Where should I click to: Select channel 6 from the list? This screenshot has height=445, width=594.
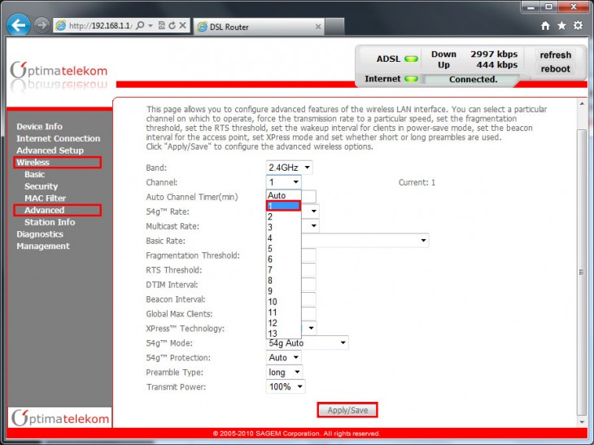click(x=271, y=260)
